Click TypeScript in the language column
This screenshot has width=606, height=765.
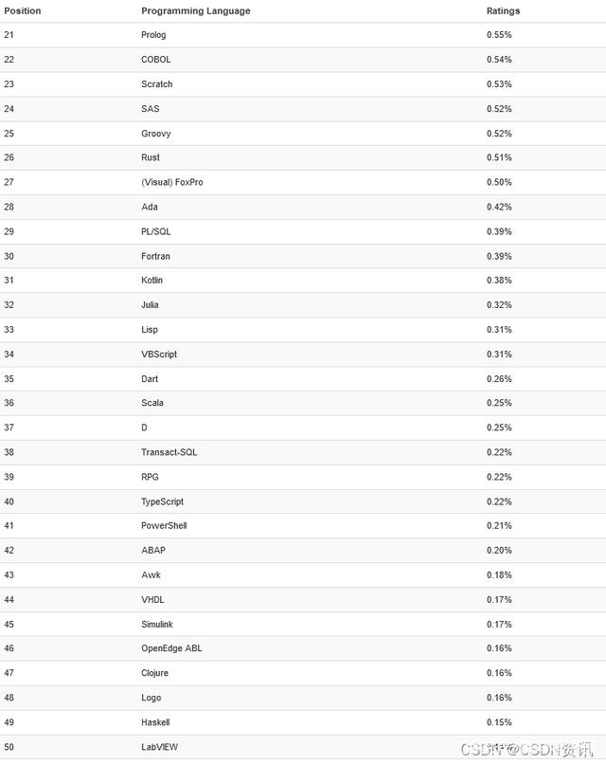tap(162, 501)
